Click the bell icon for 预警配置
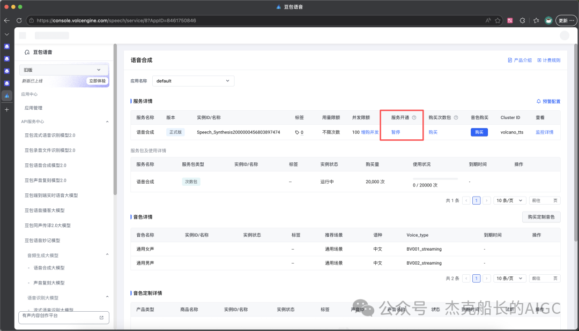 click(x=538, y=101)
